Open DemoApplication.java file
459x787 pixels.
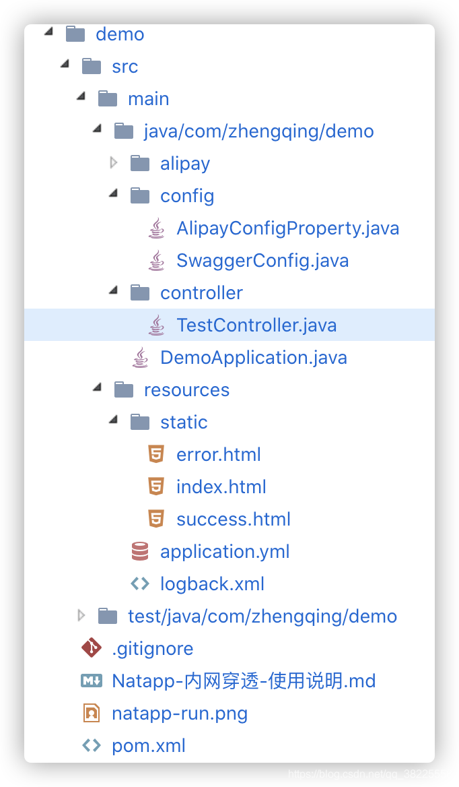253,358
